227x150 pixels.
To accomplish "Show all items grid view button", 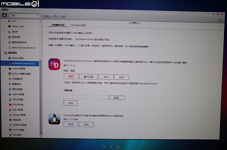I will point(63,16).
